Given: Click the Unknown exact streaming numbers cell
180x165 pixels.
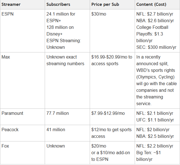Looking at the screenshot, I should [x=65, y=60].
